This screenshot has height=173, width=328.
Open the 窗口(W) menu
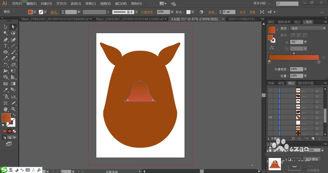[121, 4]
